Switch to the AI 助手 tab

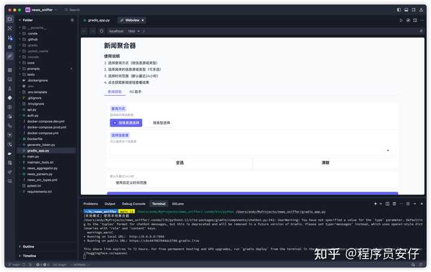click(x=135, y=91)
